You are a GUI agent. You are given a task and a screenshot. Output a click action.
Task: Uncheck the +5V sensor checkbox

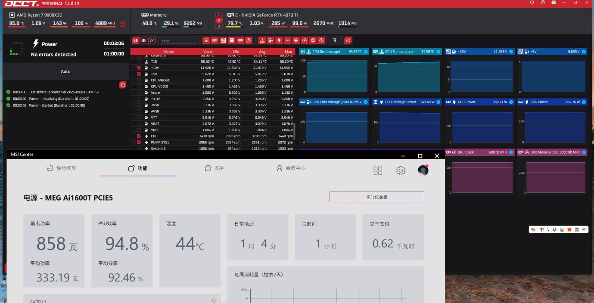(139, 74)
